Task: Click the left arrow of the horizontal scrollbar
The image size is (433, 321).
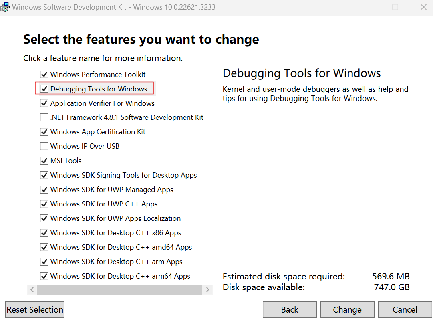Action: (x=32, y=289)
